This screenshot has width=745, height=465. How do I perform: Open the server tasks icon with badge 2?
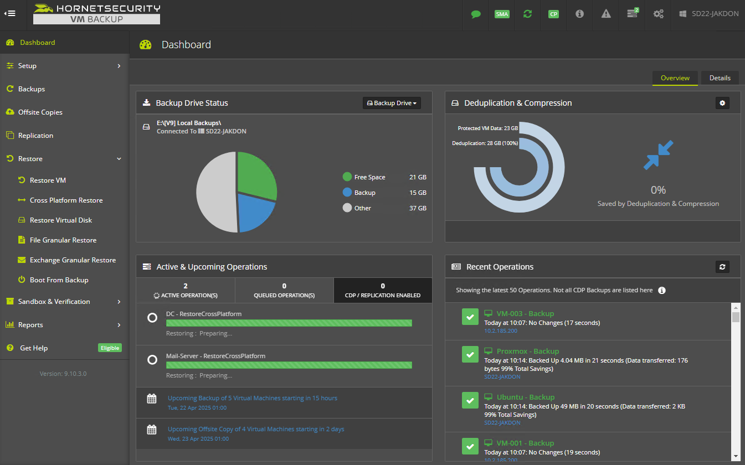pyautogui.click(x=632, y=13)
